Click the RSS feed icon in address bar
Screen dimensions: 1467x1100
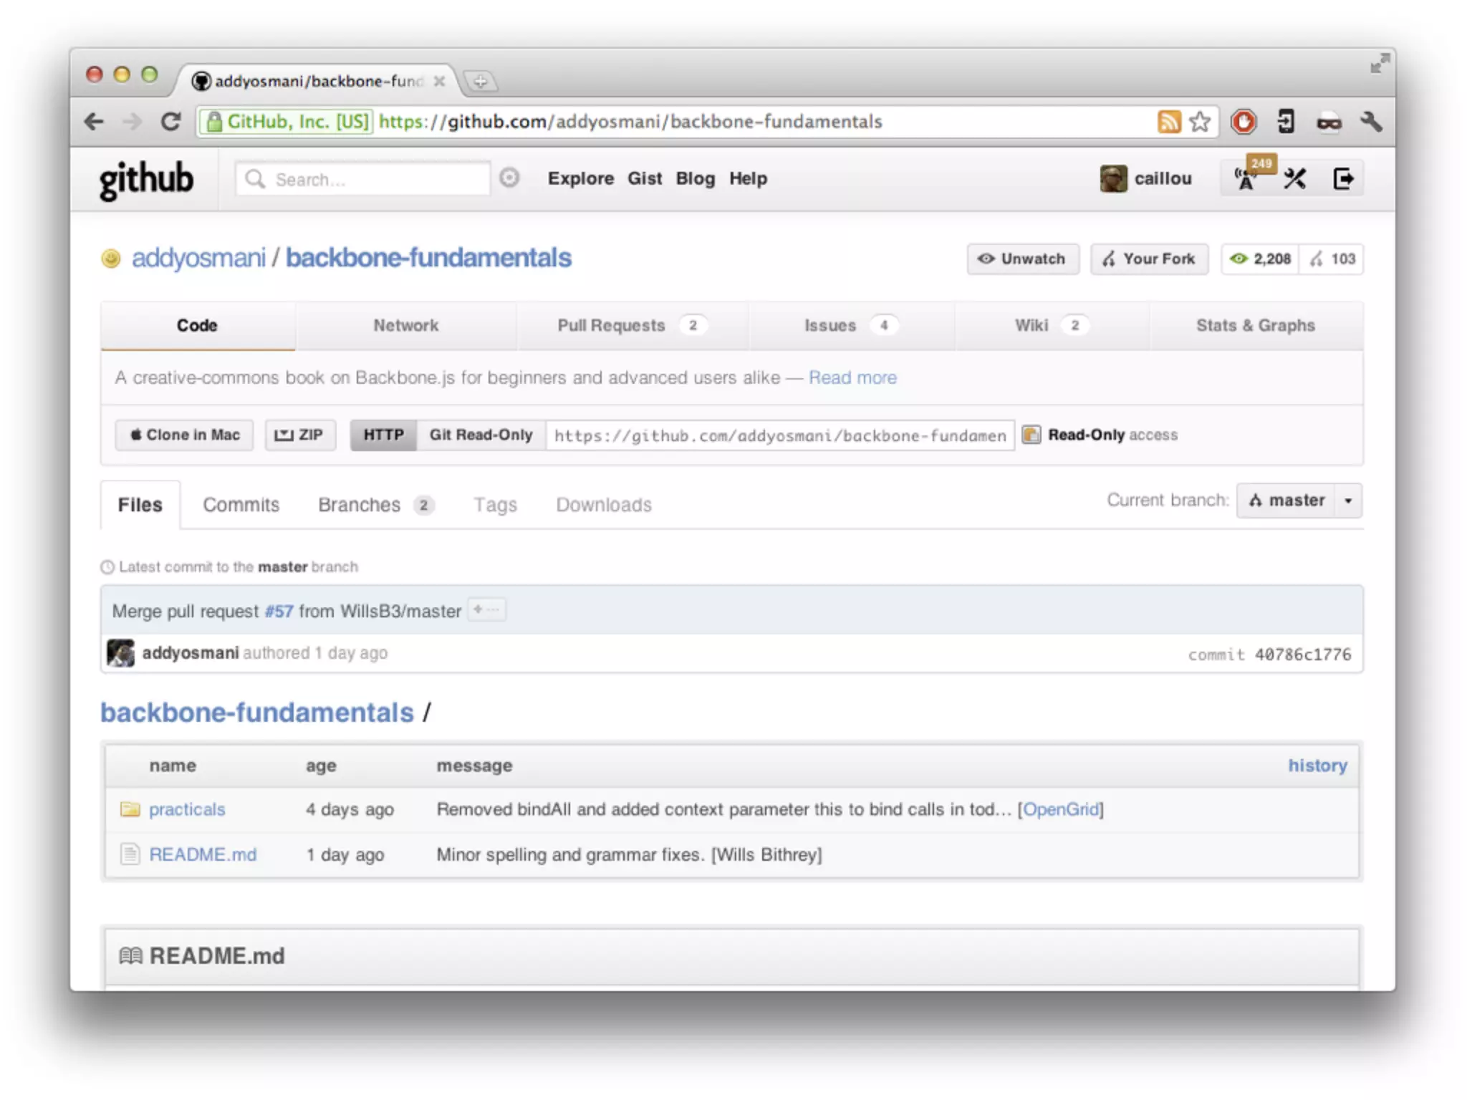tap(1168, 122)
